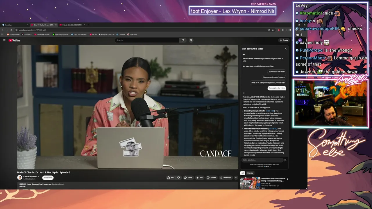Open 'the list' bookmark
This screenshot has height=209, width=372.
pyautogui.click(x=93, y=34)
